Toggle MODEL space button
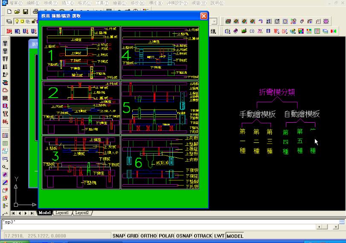The image size is (346, 243). pos(235,236)
